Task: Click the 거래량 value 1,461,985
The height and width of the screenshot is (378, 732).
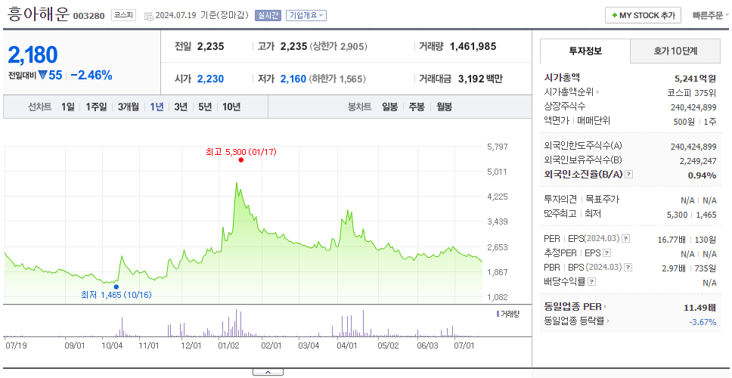Action: click(473, 47)
